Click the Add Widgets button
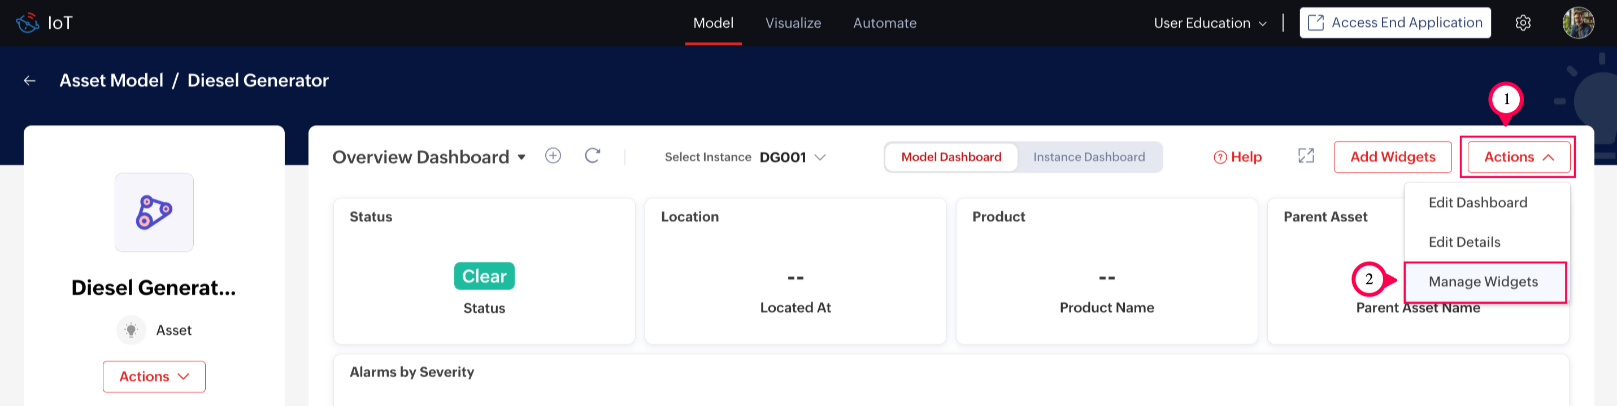This screenshot has height=406, width=1617. click(1392, 157)
